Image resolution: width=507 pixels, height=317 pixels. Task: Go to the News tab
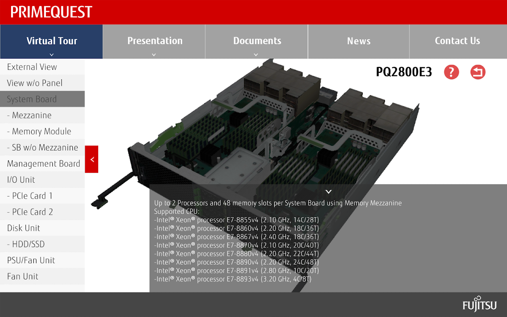coord(359,42)
